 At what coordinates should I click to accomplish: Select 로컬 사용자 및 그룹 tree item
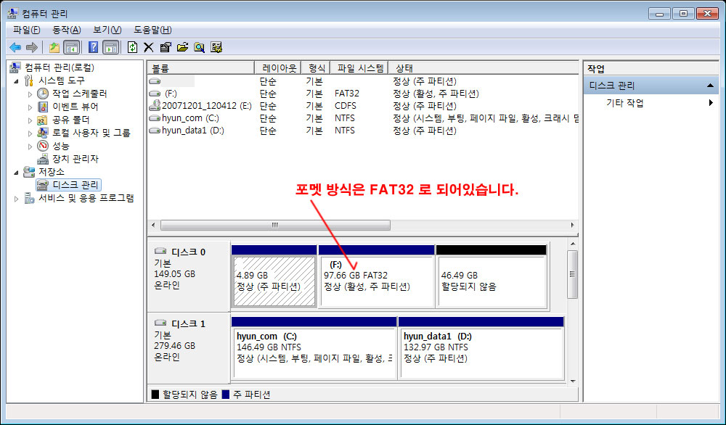[91, 133]
